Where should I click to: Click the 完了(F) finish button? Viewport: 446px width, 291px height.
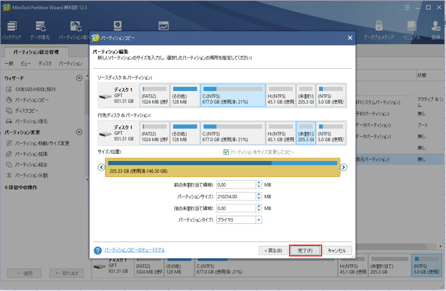(x=305, y=251)
